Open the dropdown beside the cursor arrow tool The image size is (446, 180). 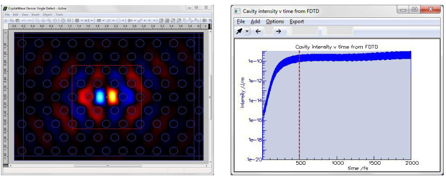pyautogui.click(x=246, y=32)
